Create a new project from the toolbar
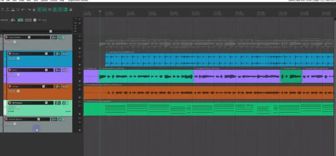The image size is (336, 156). (x=3, y=9)
